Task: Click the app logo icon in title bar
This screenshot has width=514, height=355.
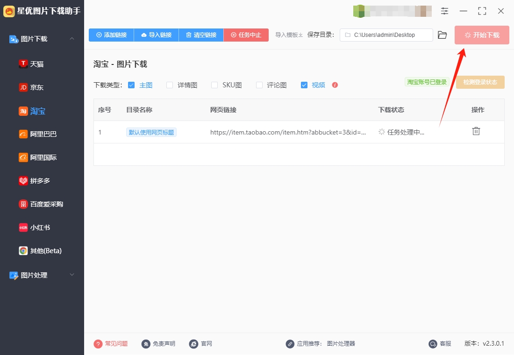Action: click(x=9, y=11)
